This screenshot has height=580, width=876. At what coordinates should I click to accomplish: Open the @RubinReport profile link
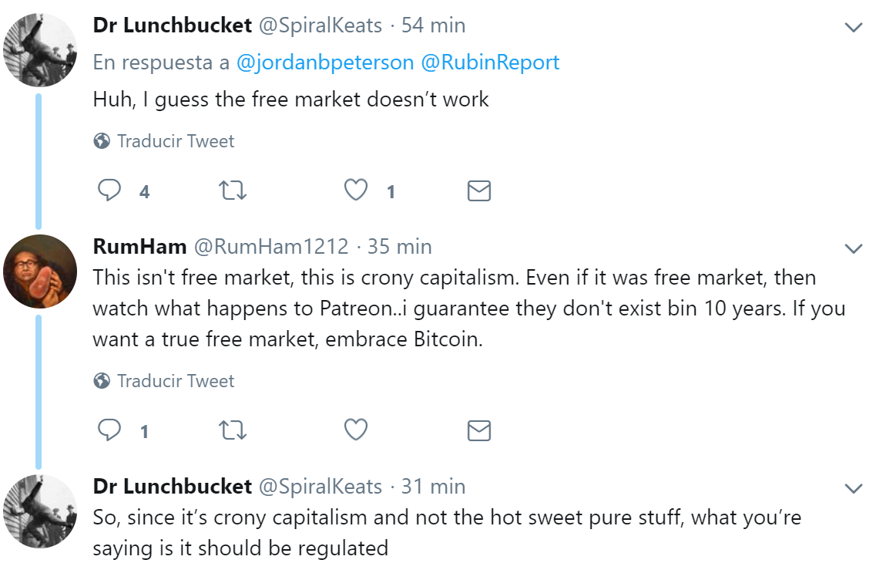point(490,62)
